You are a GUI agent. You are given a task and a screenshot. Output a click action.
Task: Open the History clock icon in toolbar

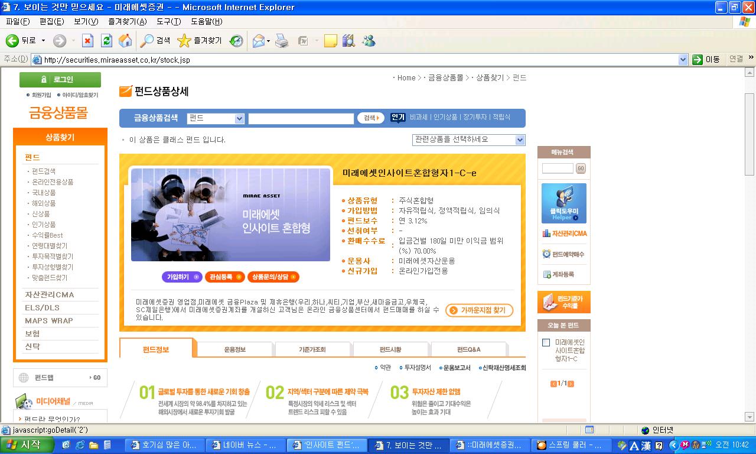pos(236,41)
